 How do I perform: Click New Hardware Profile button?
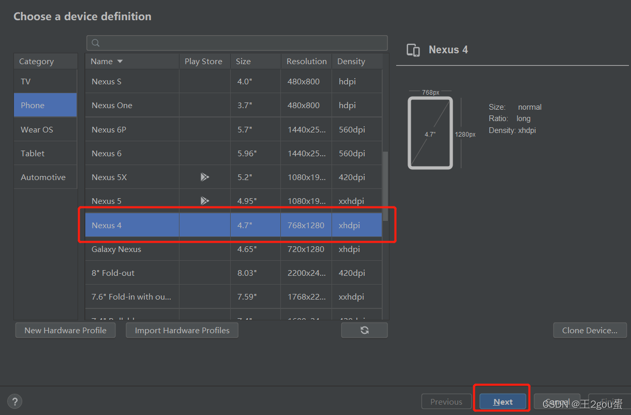point(65,330)
